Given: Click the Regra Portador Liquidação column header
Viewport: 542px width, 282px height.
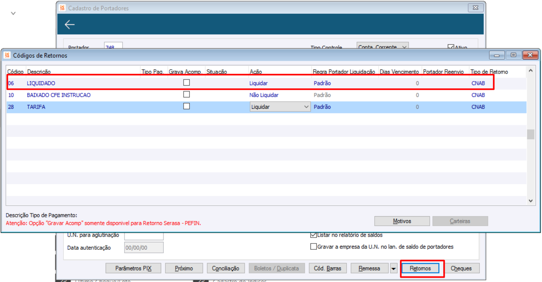Looking at the screenshot, I should point(344,72).
